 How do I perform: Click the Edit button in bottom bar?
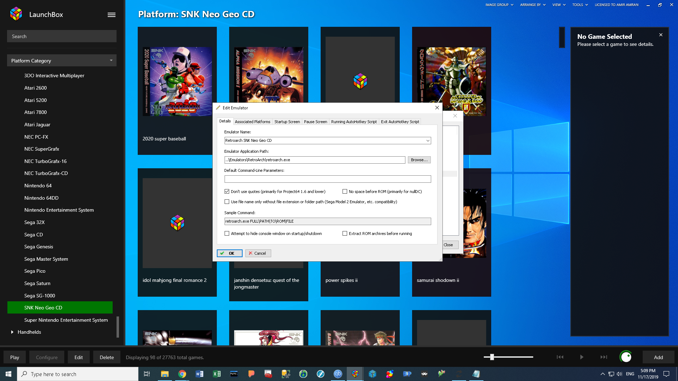[78, 357]
